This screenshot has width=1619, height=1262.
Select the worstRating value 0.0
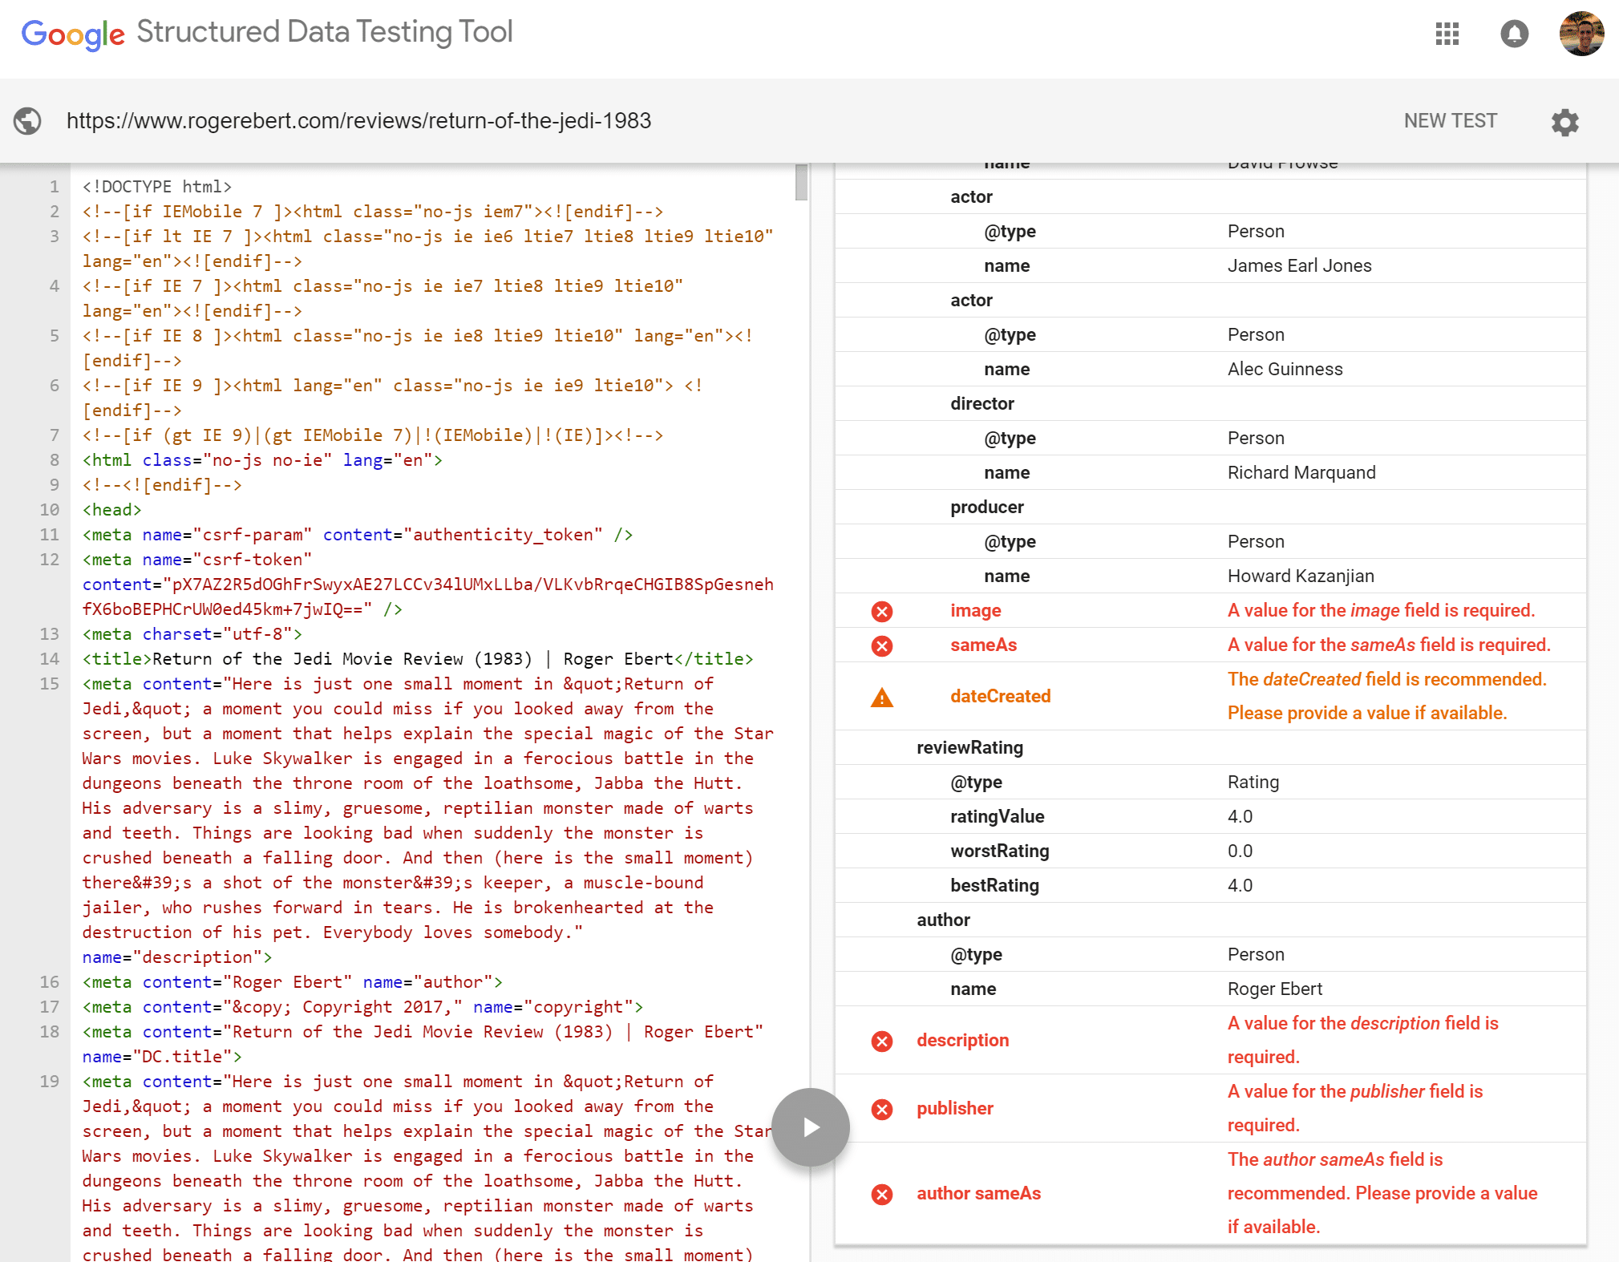[x=1240, y=851]
